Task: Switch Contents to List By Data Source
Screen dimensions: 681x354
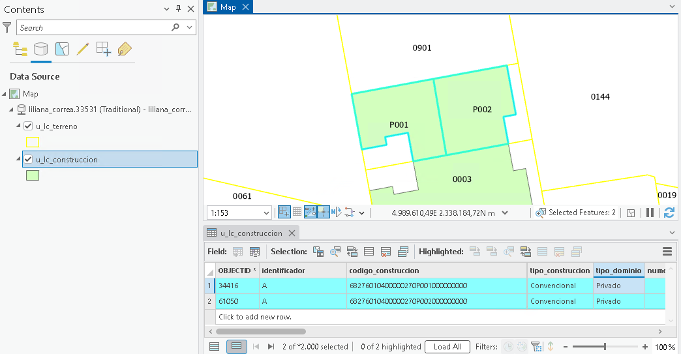Action: [x=41, y=49]
